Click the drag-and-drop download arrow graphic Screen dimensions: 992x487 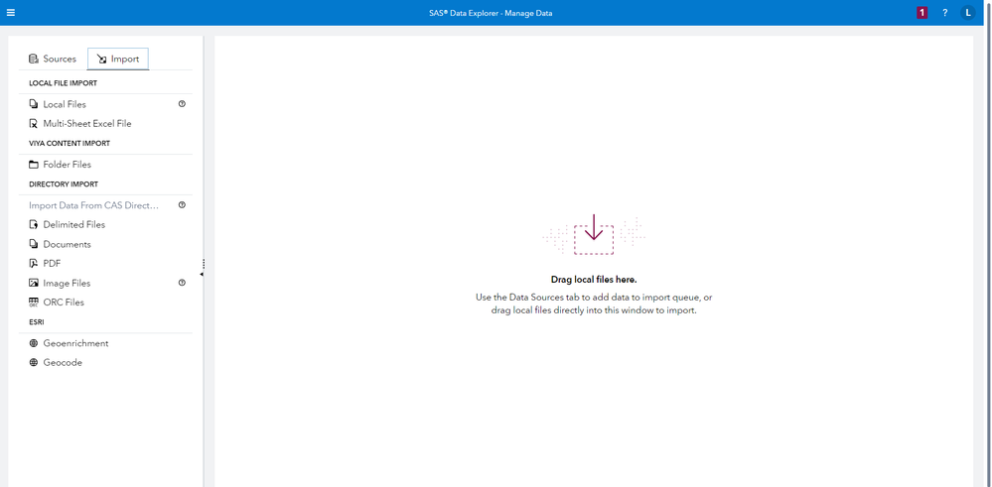click(594, 234)
